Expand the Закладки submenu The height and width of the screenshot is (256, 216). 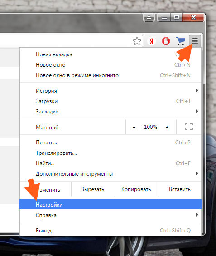click(110, 112)
